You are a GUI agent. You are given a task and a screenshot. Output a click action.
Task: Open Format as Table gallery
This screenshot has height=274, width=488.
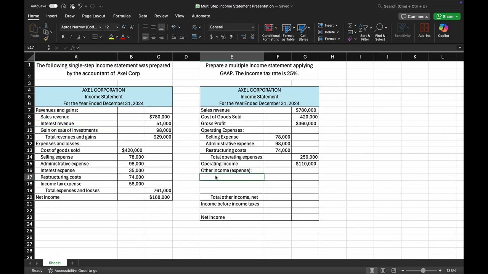[288, 32]
